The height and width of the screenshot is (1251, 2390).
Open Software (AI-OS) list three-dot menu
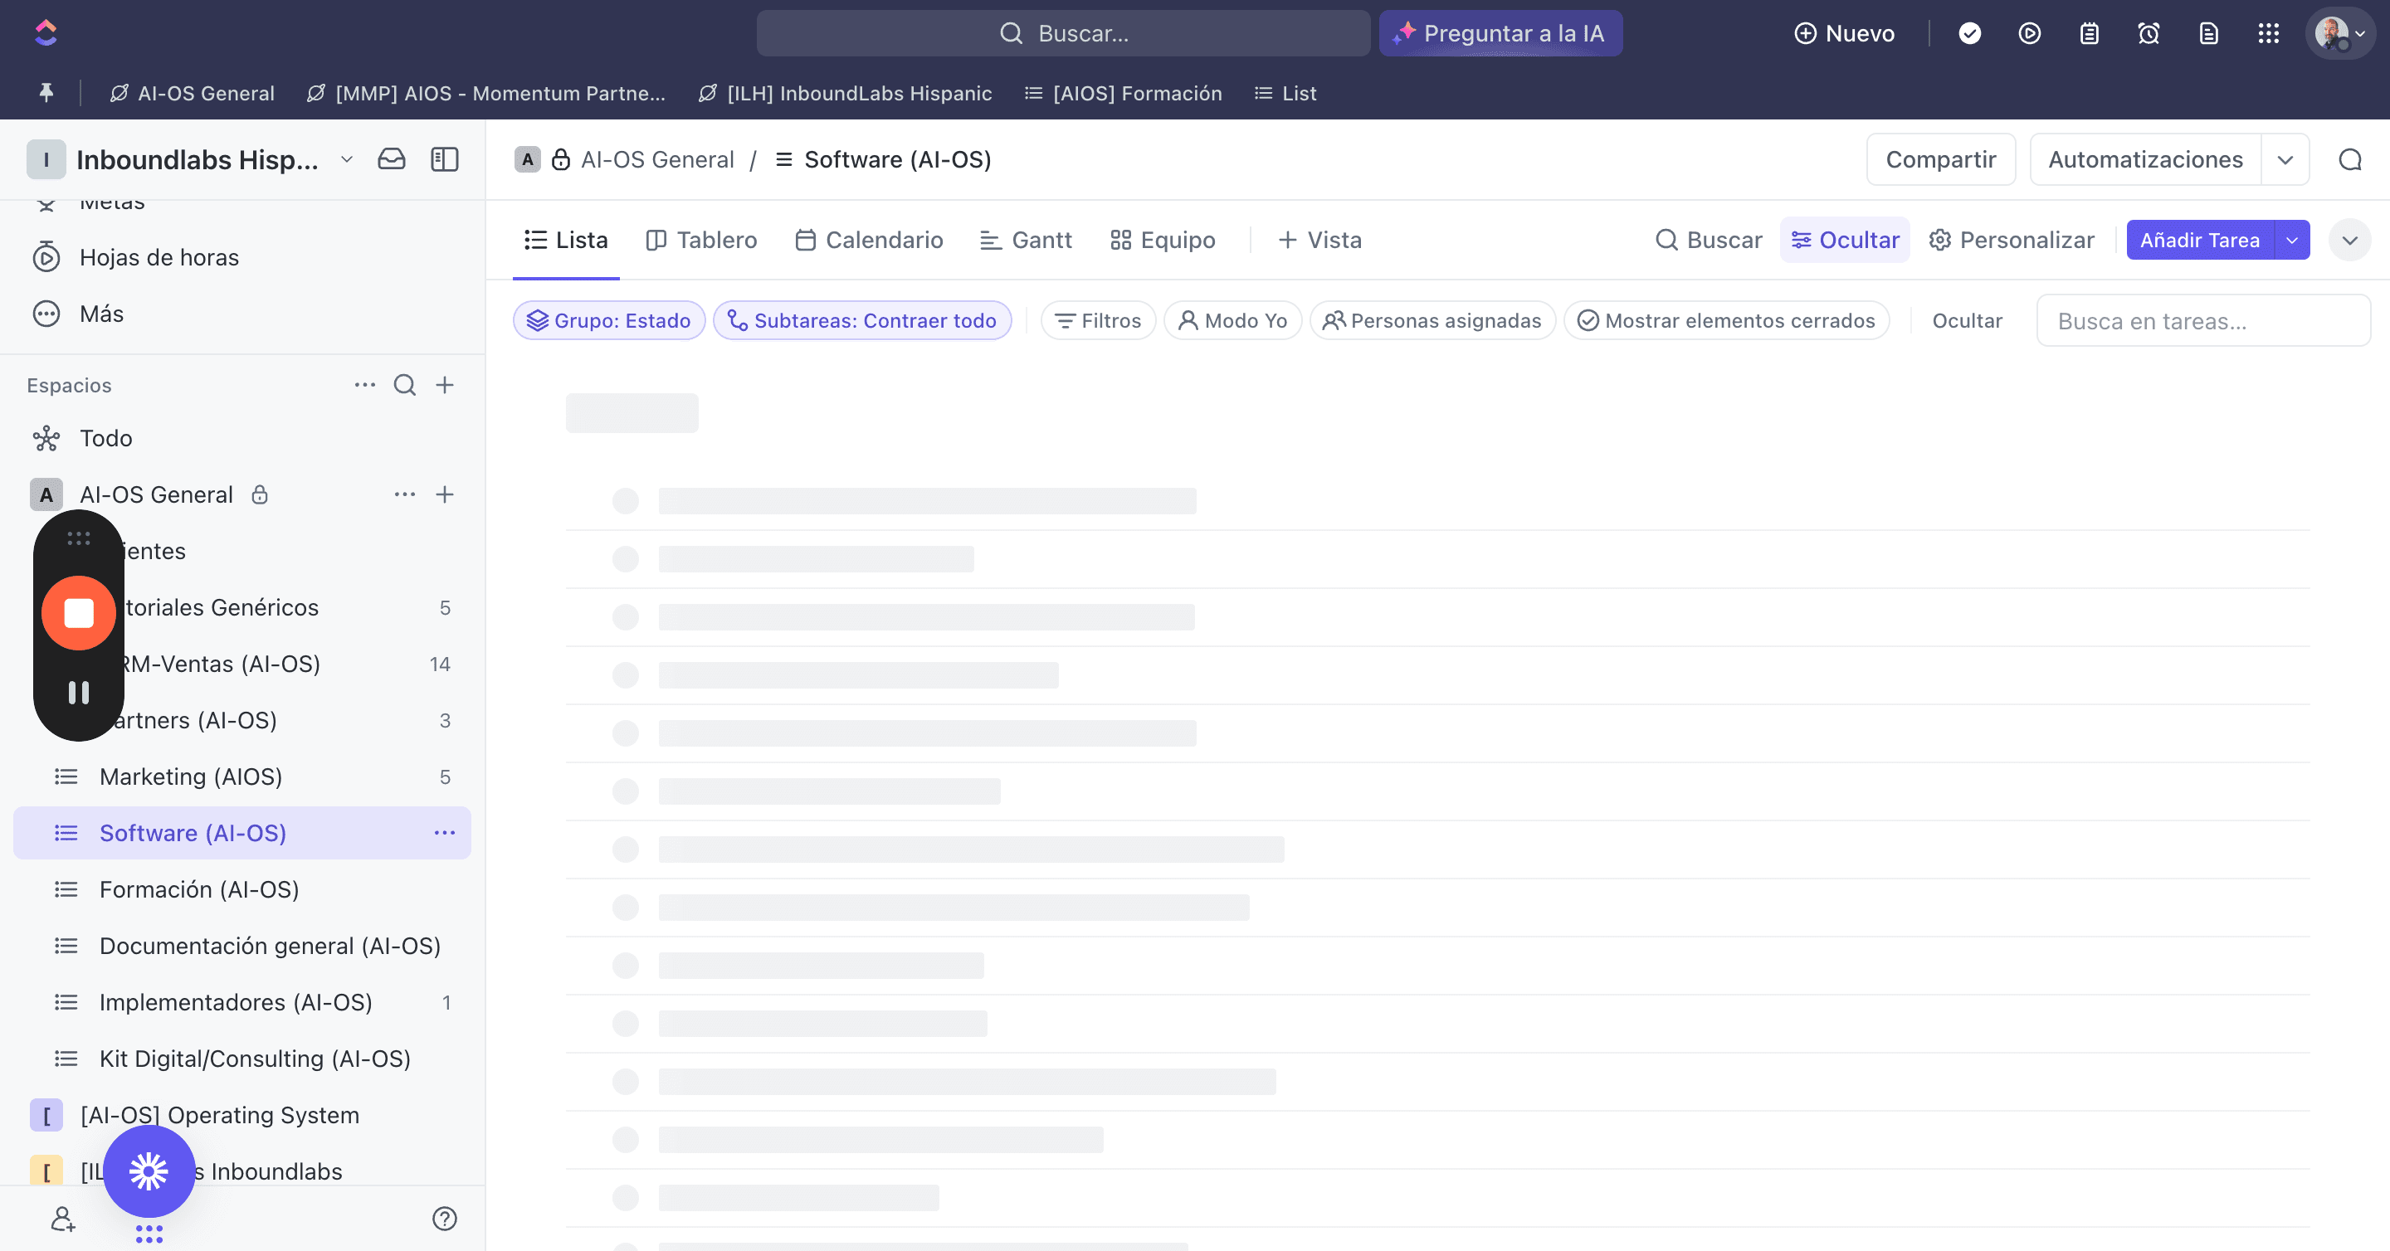point(445,833)
